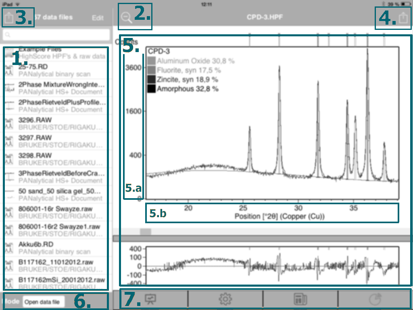Image resolution: width=413 pixels, height=310 pixels.
Task: Select 806001-16r Swayze.raw file
Action: [56, 212]
